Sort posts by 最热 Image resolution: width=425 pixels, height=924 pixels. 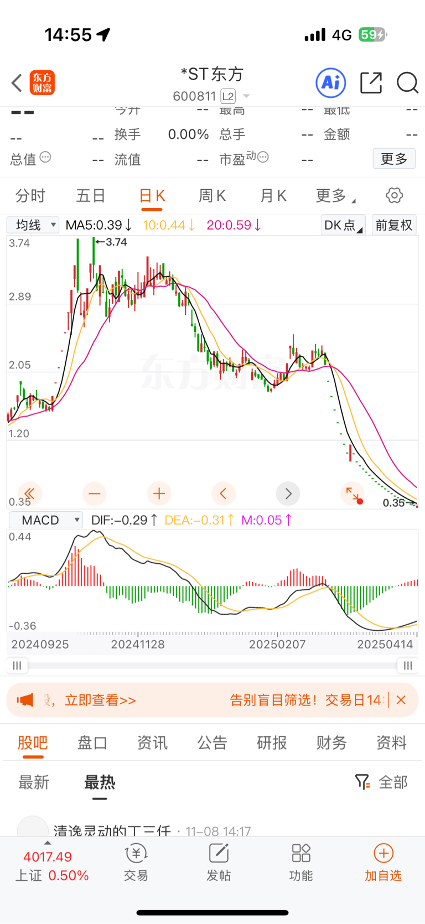[x=100, y=782]
